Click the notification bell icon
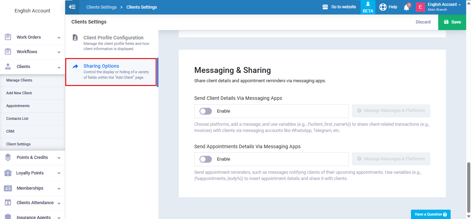Image resolution: width=471 pixels, height=219 pixels. (x=406, y=7)
